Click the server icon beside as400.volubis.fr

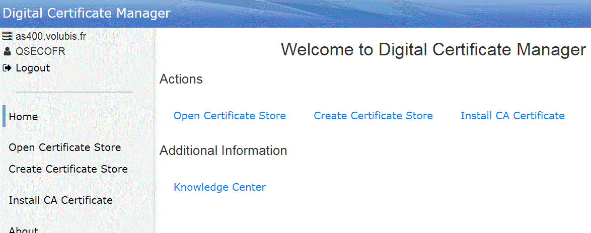[7, 37]
